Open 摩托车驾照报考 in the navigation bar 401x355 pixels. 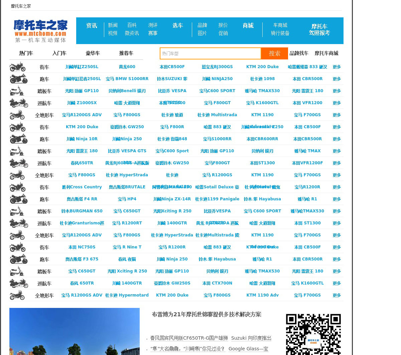(319, 30)
